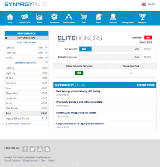Click the Recent Posts heading

point(146,85)
